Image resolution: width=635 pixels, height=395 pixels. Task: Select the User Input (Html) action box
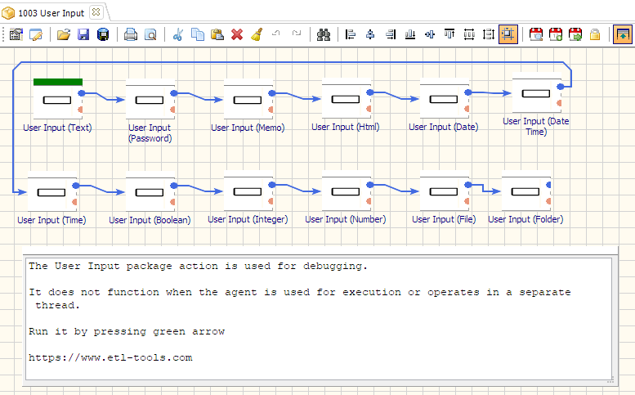346,100
